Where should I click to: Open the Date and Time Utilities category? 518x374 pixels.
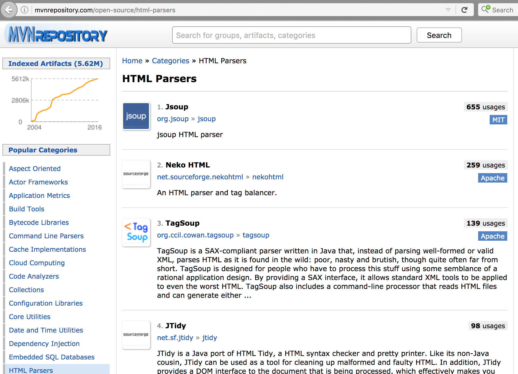(x=46, y=330)
